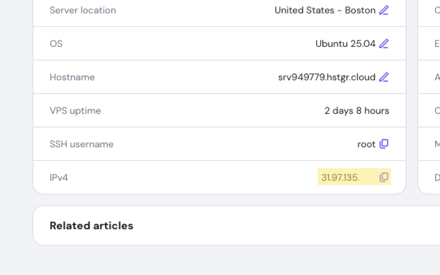Click the pencil icon next to Ubuntu 25.04
The height and width of the screenshot is (275, 440).
click(x=384, y=43)
